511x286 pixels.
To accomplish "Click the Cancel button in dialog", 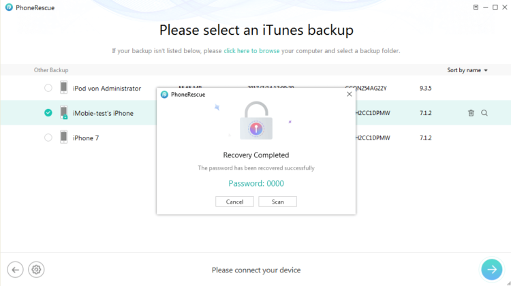I will [234, 202].
